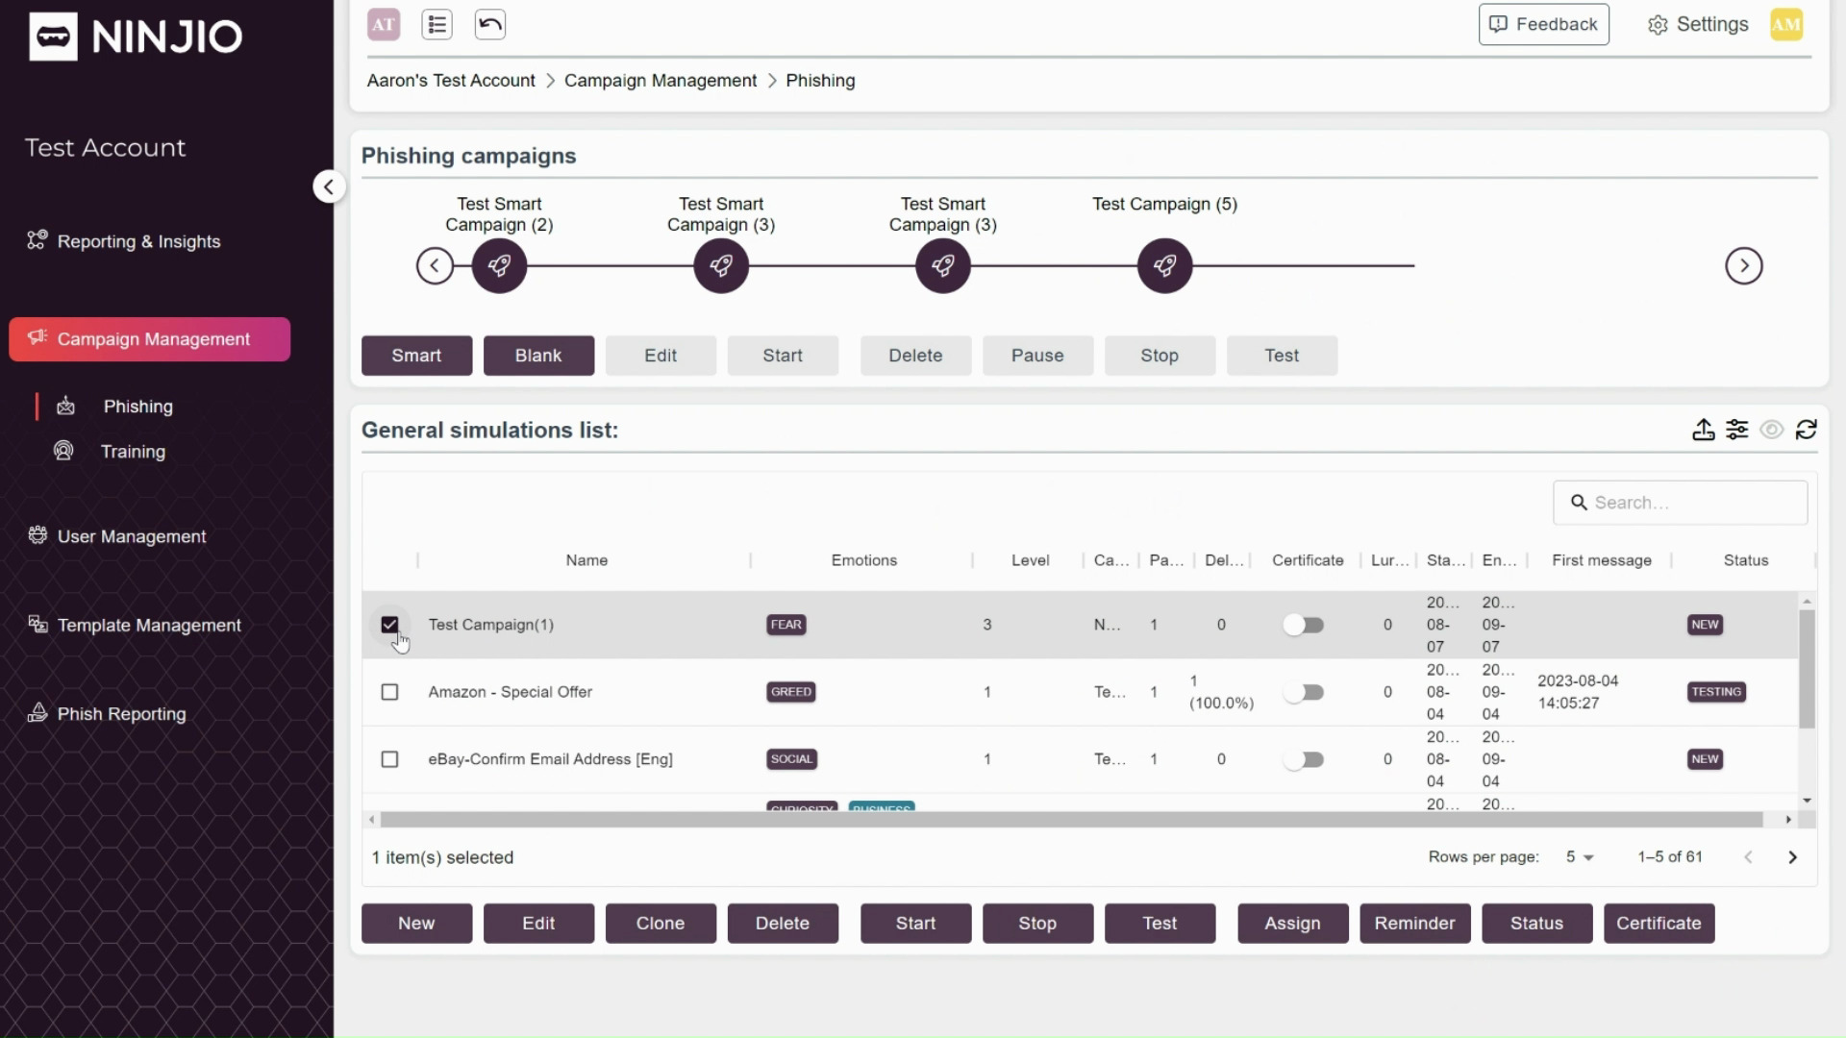
Task: Click the Feedback button
Action: tap(1543, 25)
